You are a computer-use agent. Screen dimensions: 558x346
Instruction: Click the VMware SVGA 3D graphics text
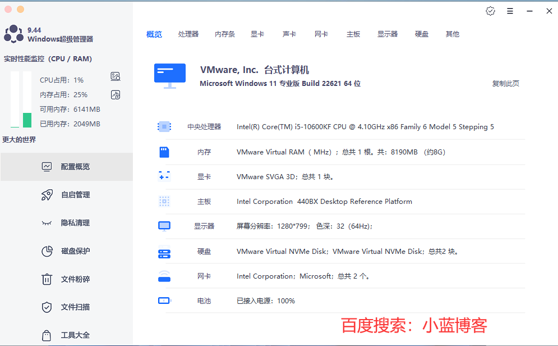tap(285, 177)
